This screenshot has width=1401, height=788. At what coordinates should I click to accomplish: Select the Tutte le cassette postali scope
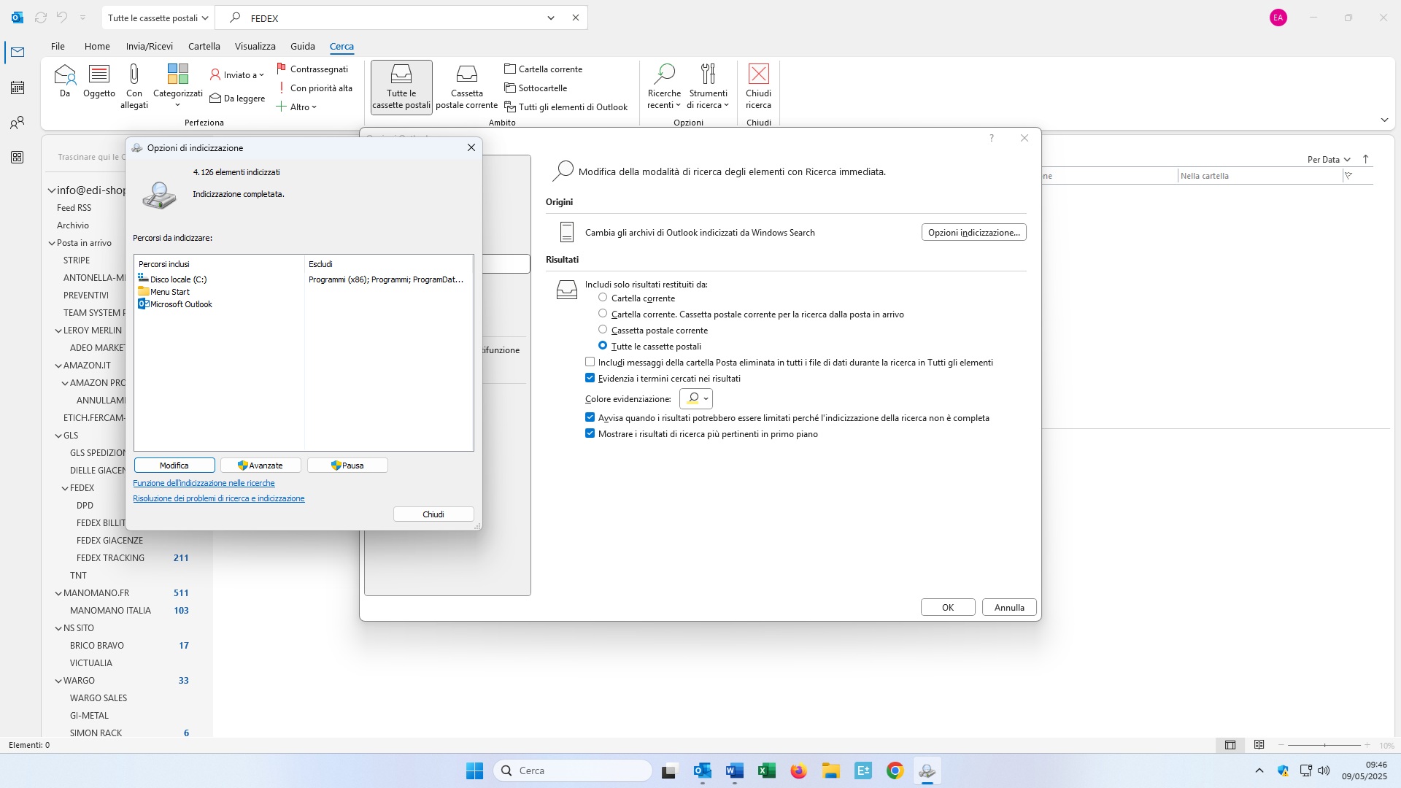pyautogui.click(x=401, y=87)
